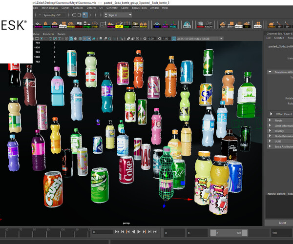Go to start of playback range
This screenshot has width=293, height=244.
[117, 232]
